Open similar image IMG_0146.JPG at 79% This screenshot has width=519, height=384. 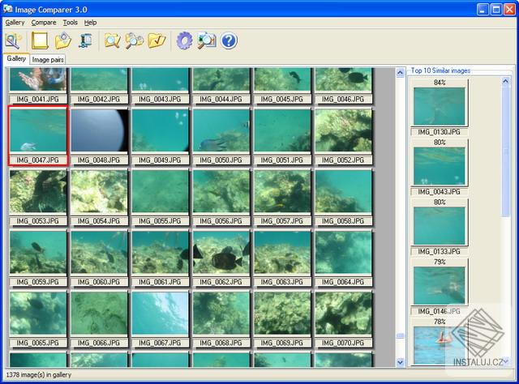pos(440,286)
